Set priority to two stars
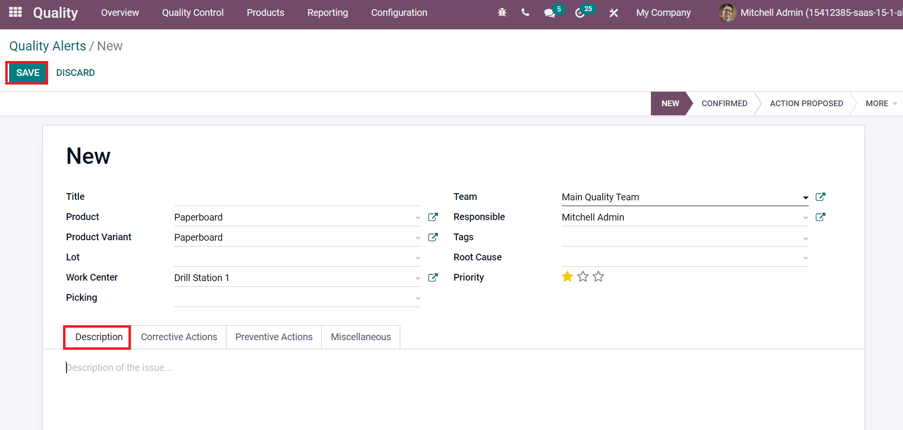This screenshot has height=430, width=903. [583, 277]
